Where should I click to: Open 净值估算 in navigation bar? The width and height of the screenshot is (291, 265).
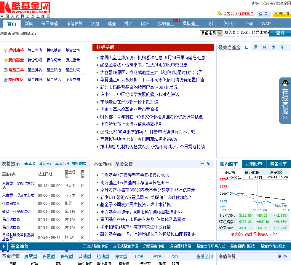pos(74,24)
